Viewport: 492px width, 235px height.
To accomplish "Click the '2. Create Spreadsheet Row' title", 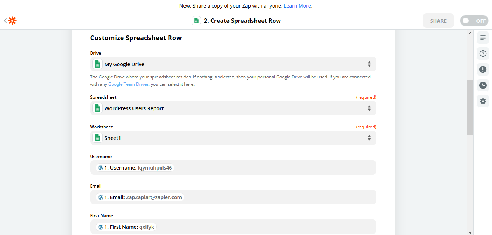I will click(x=242, y=21).
